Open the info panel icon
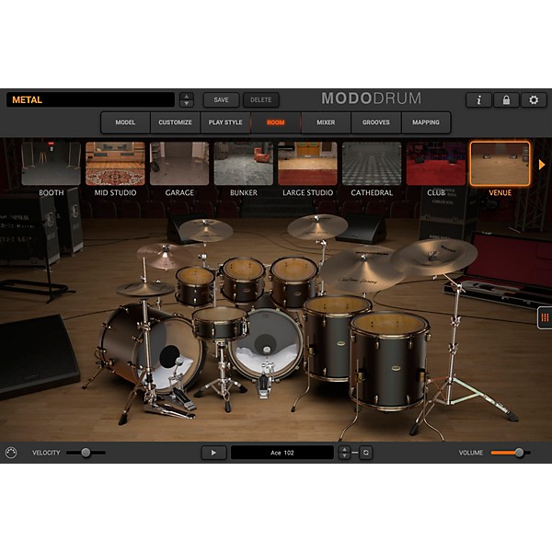 (x=478, y=100)
